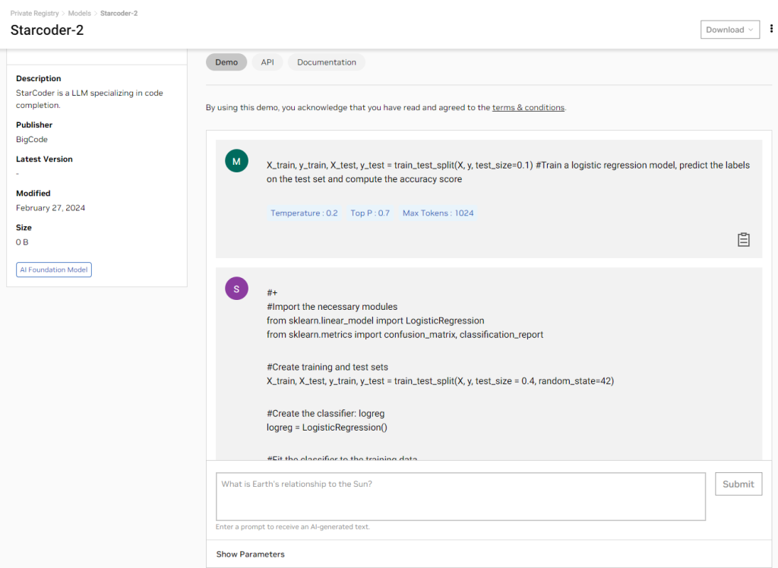This screenshot has width=778, height=568.
Task: Open the Documentation tab
Action: tap(327, 62)
